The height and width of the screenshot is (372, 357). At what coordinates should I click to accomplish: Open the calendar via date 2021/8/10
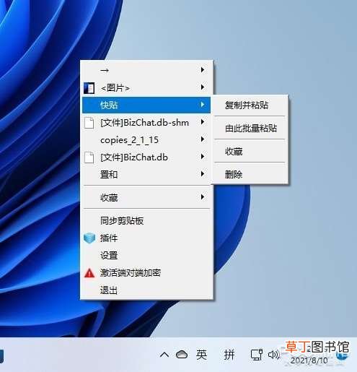click(309, 360)
